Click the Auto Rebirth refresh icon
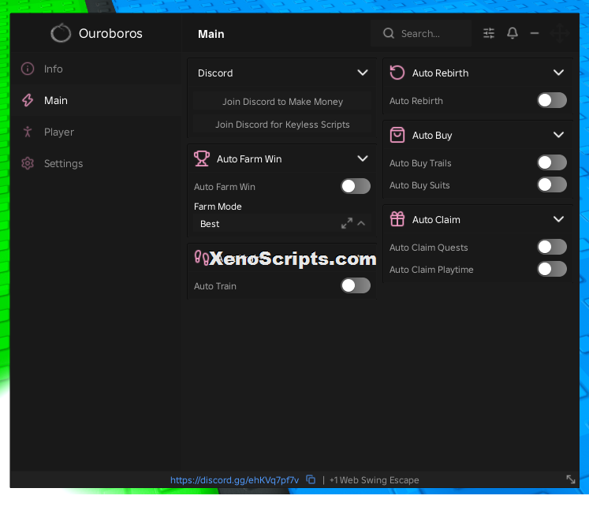 point(397,73)
